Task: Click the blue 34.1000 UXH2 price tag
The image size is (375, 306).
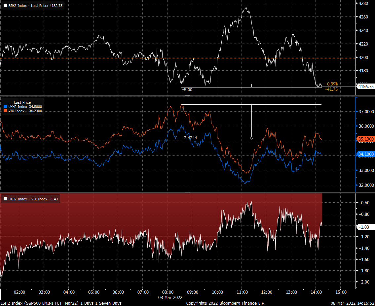Action: [x=365, y=154]
